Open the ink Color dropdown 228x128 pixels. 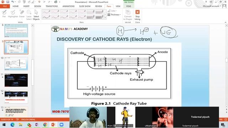pyautogui.click(x=112, y=11)
